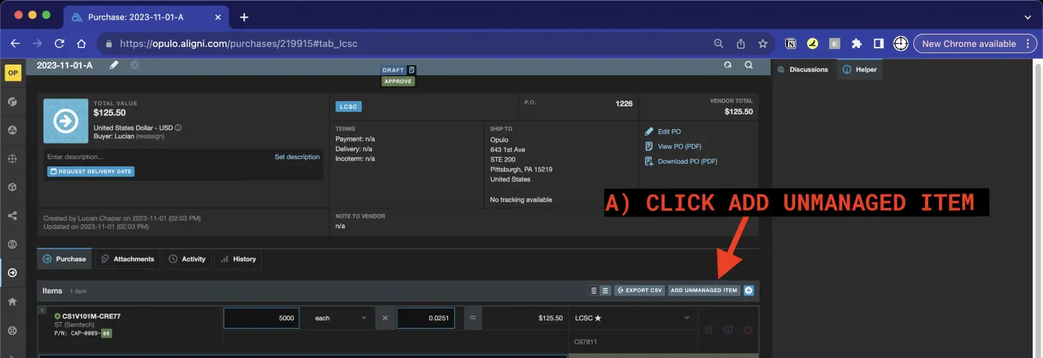The height and width of the screenshot is (358, 1043).
Task: Open Chrome tab list chevron
Action: (1027, 17)
